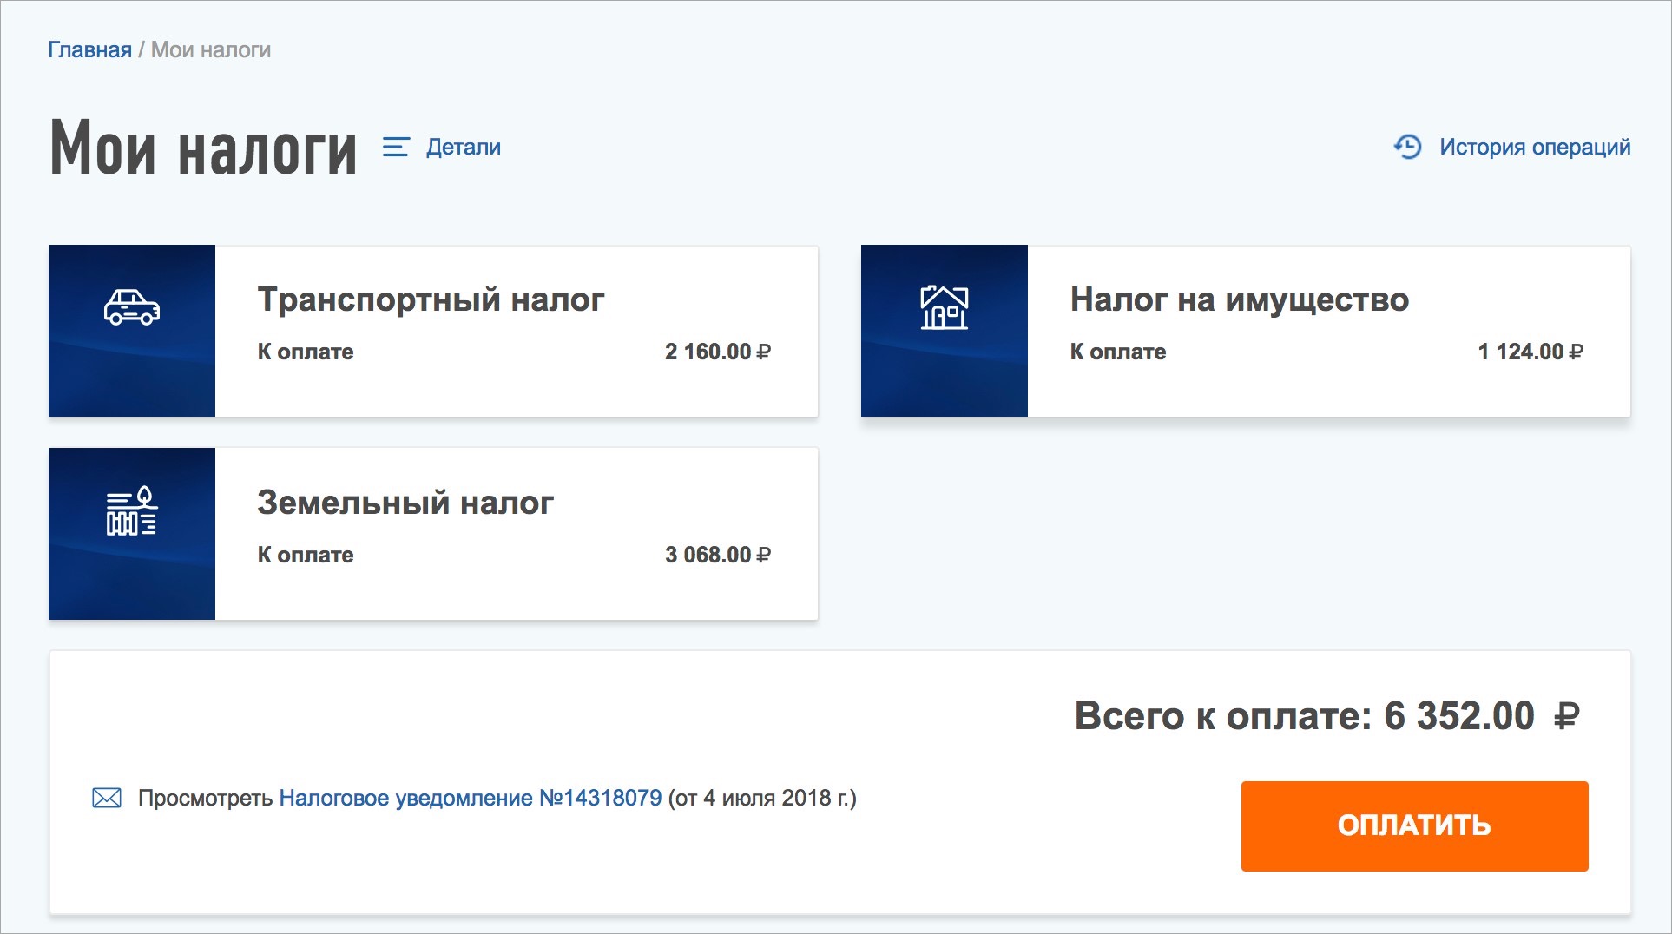Open the Налог на имущество card title
This screenshot has width=1672, height=934.
point(1239,299)
